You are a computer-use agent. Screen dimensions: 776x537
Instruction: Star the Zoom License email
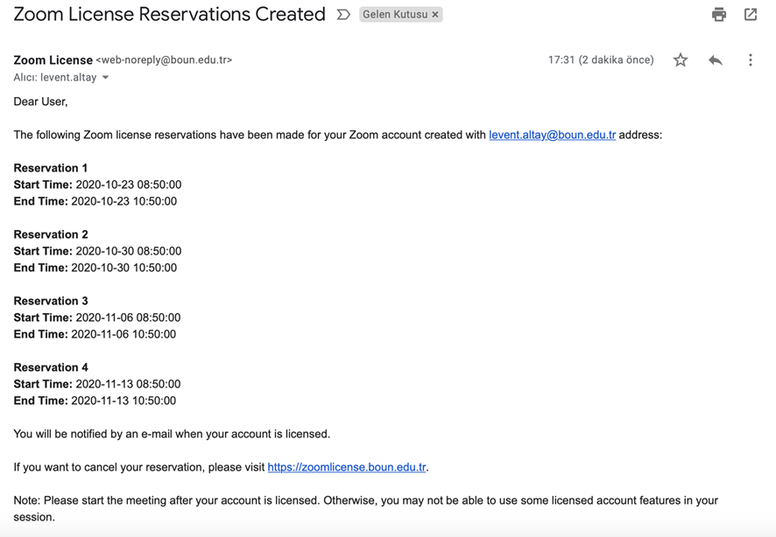point(681,60)
